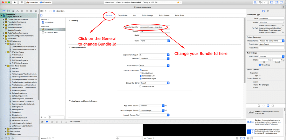Expand the CoreGraphics.framework item
The height and width of the screenshot is (140, 286).
[3, 19]
